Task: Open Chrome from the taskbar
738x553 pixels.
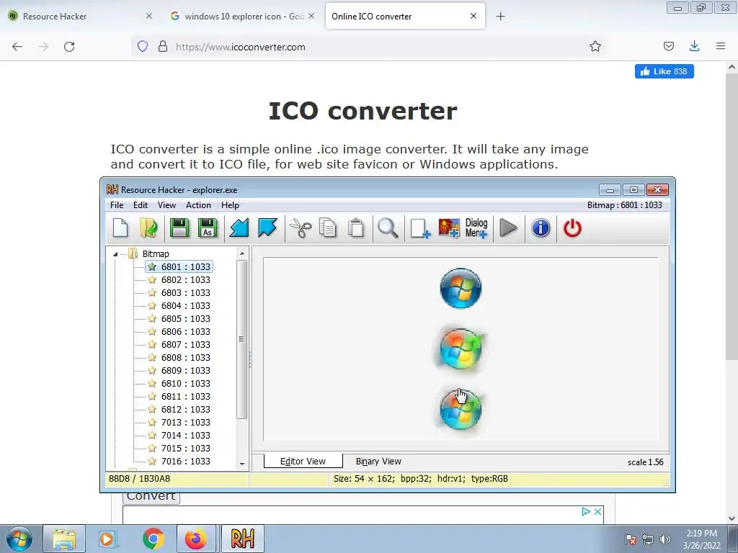Action: (x=153, y=539)
